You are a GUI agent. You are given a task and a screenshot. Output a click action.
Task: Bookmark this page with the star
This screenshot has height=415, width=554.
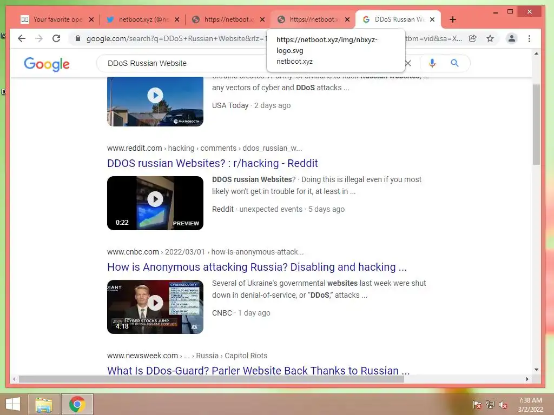(490, 38)
